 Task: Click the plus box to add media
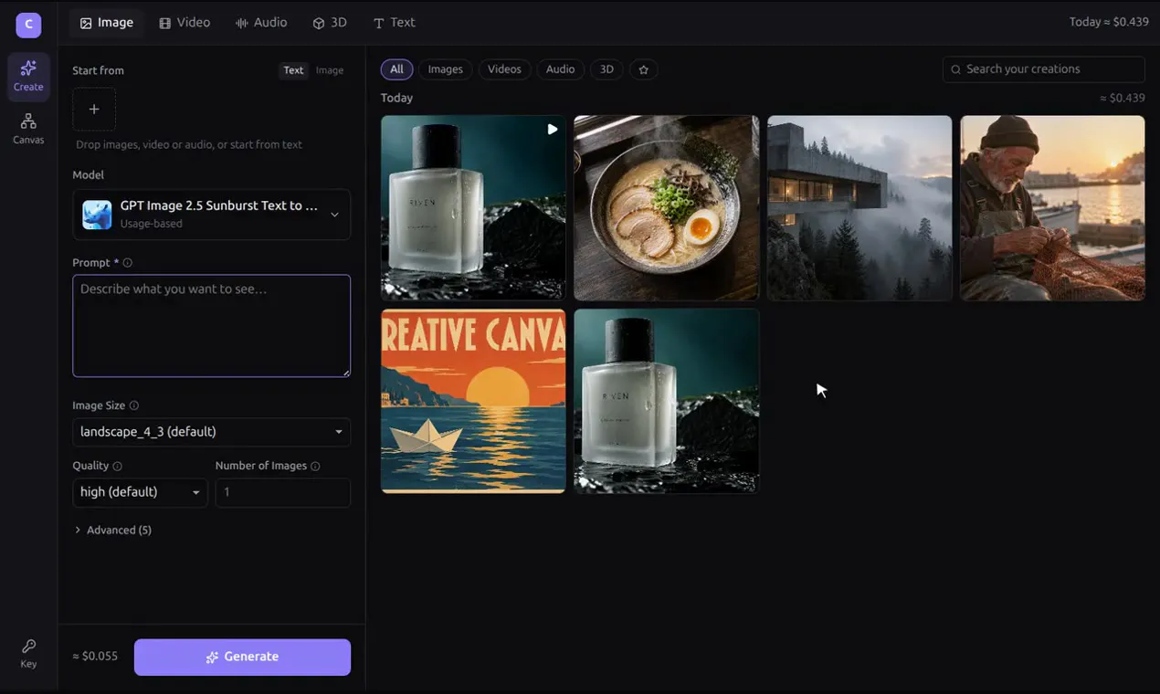(94, 109)
